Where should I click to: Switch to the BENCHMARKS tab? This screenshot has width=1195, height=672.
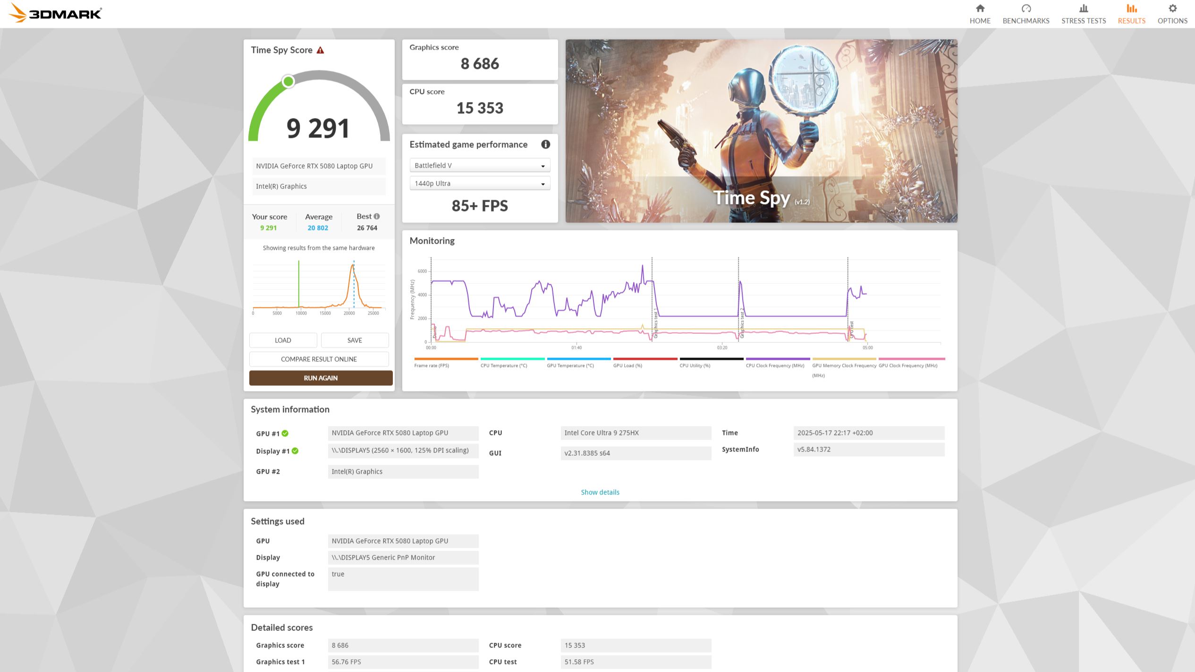[1026, 21]
